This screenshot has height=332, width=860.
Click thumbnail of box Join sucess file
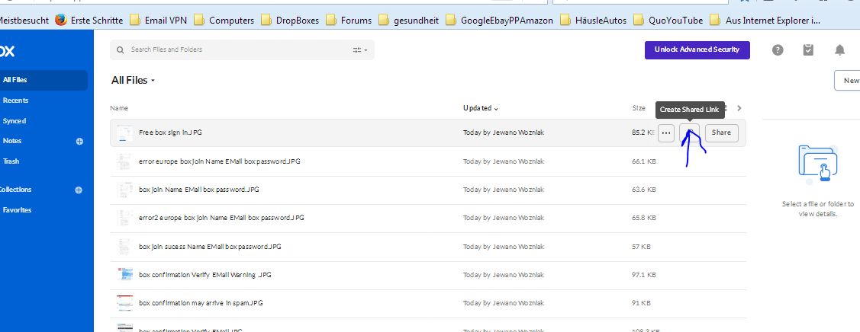click(x=125, y=247)
